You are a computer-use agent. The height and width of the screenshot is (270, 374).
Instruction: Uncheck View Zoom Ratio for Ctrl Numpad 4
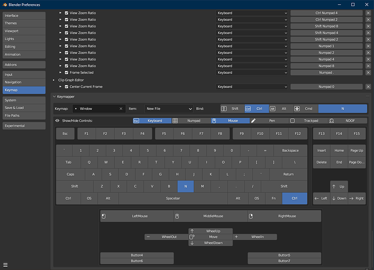coord(67,13)
